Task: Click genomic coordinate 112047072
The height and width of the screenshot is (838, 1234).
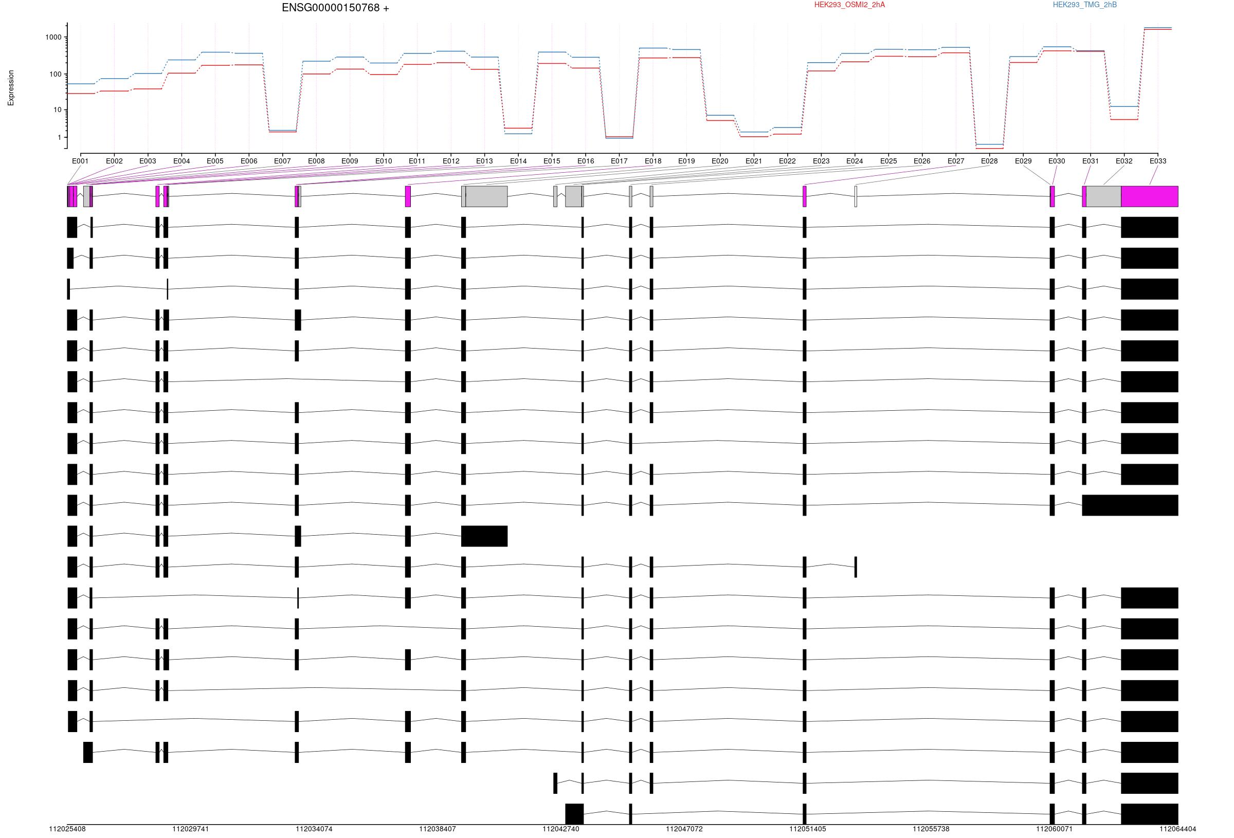Action: tap(684, 829)
